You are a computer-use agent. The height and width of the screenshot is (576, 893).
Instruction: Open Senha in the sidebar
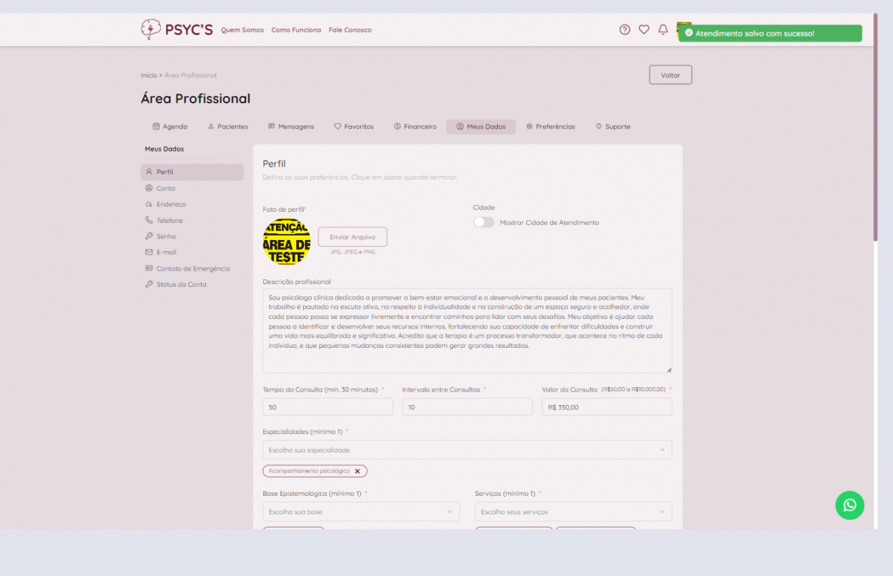click(166, 236)
